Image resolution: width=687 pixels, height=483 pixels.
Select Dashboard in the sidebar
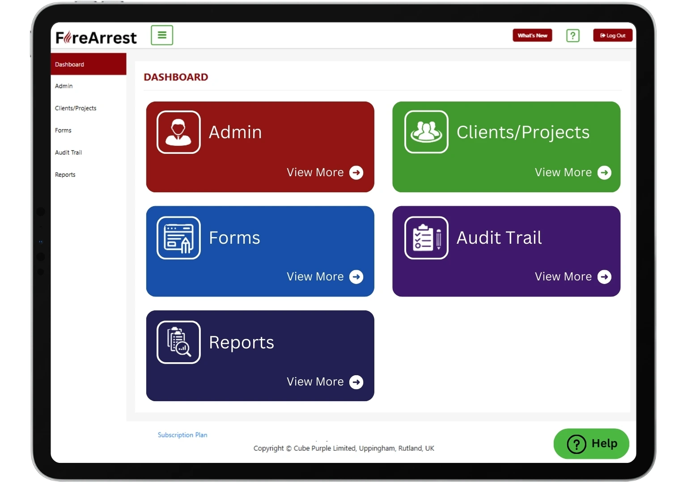[x=89, y=64]
